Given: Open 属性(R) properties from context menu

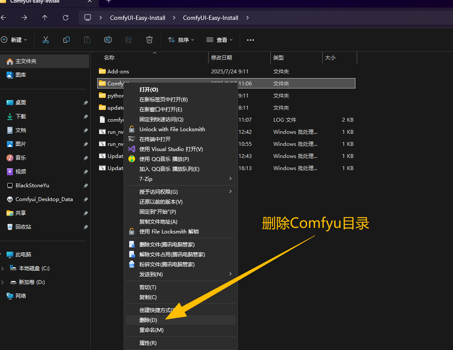Looking at the screenshot, I should [x=148, y=343].
